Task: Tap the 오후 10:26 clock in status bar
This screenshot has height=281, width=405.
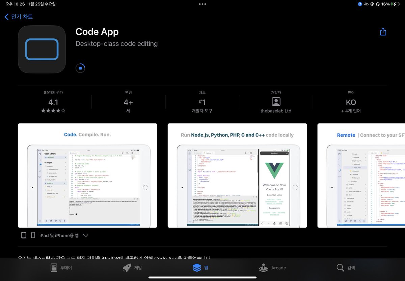Action: [x=15, y=4]
